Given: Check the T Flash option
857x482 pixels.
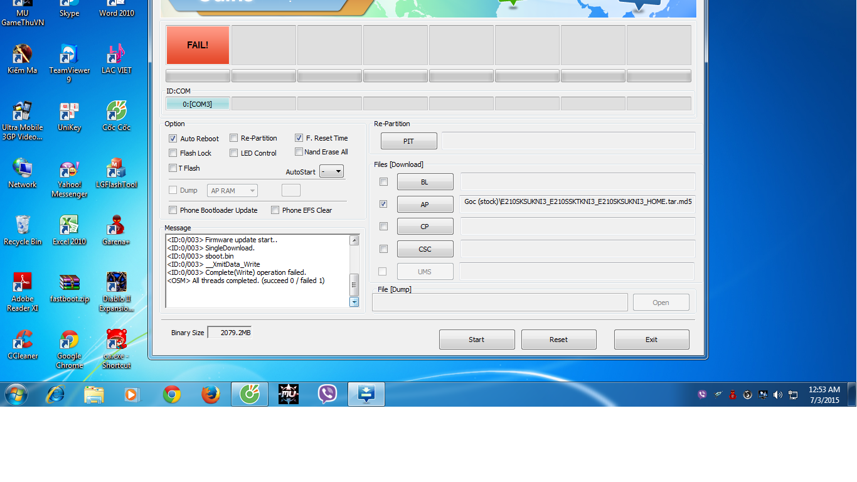Looking at the screenshot, I should coord(173,168).
